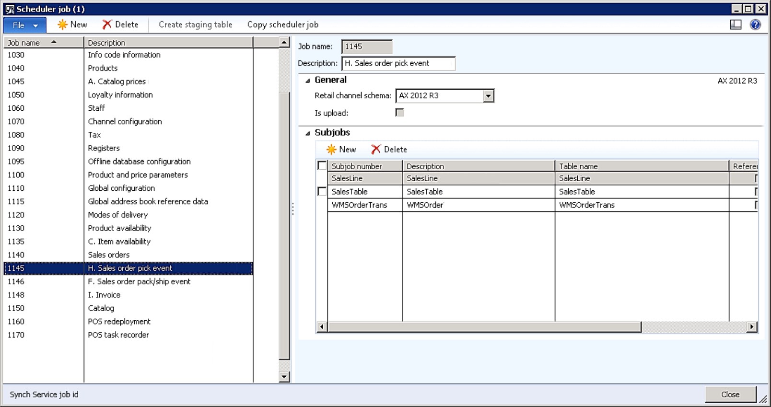Select the WMSOrderTrans subjob number cell
This screenshot has width=771, height=407.
coord(365,205)
